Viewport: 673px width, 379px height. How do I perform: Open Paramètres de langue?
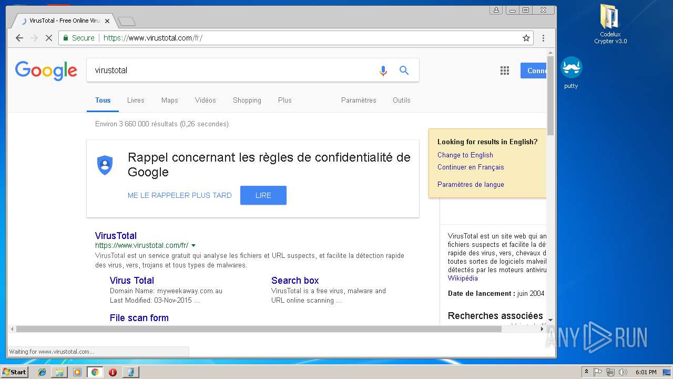point(471,184)
